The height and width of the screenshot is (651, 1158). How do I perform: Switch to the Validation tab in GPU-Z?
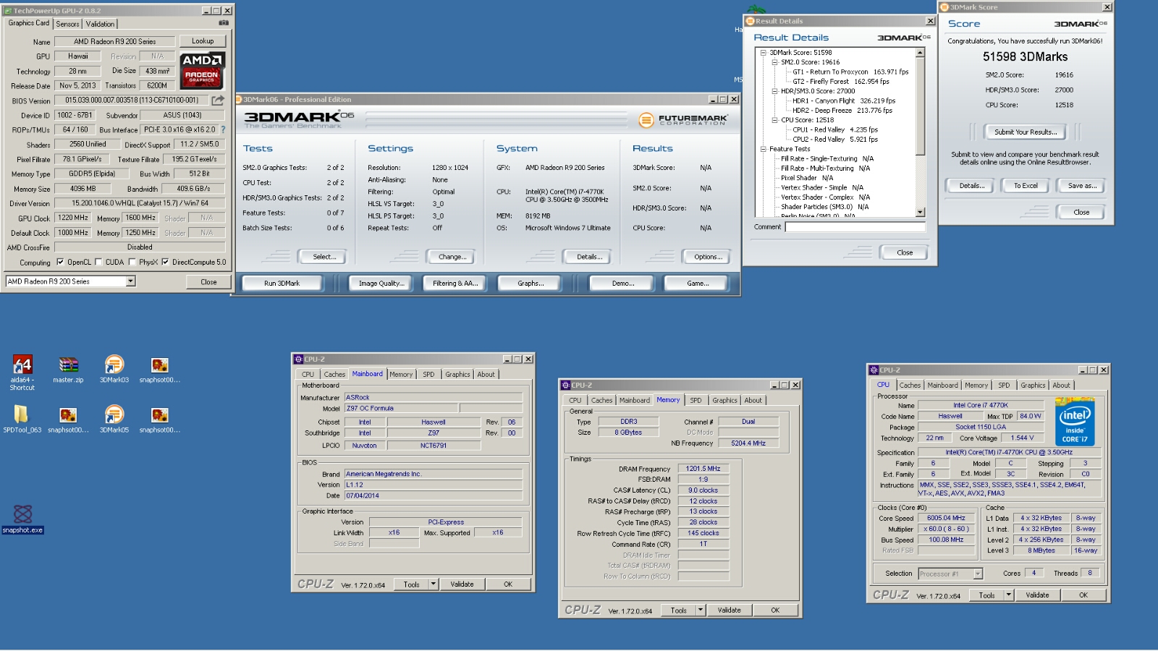100,24
